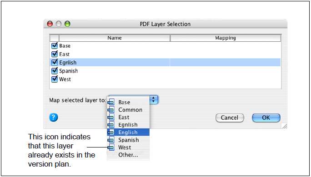Click the Name column header
The height and width of the screenshot is (177, 311).
click(115, 38)
